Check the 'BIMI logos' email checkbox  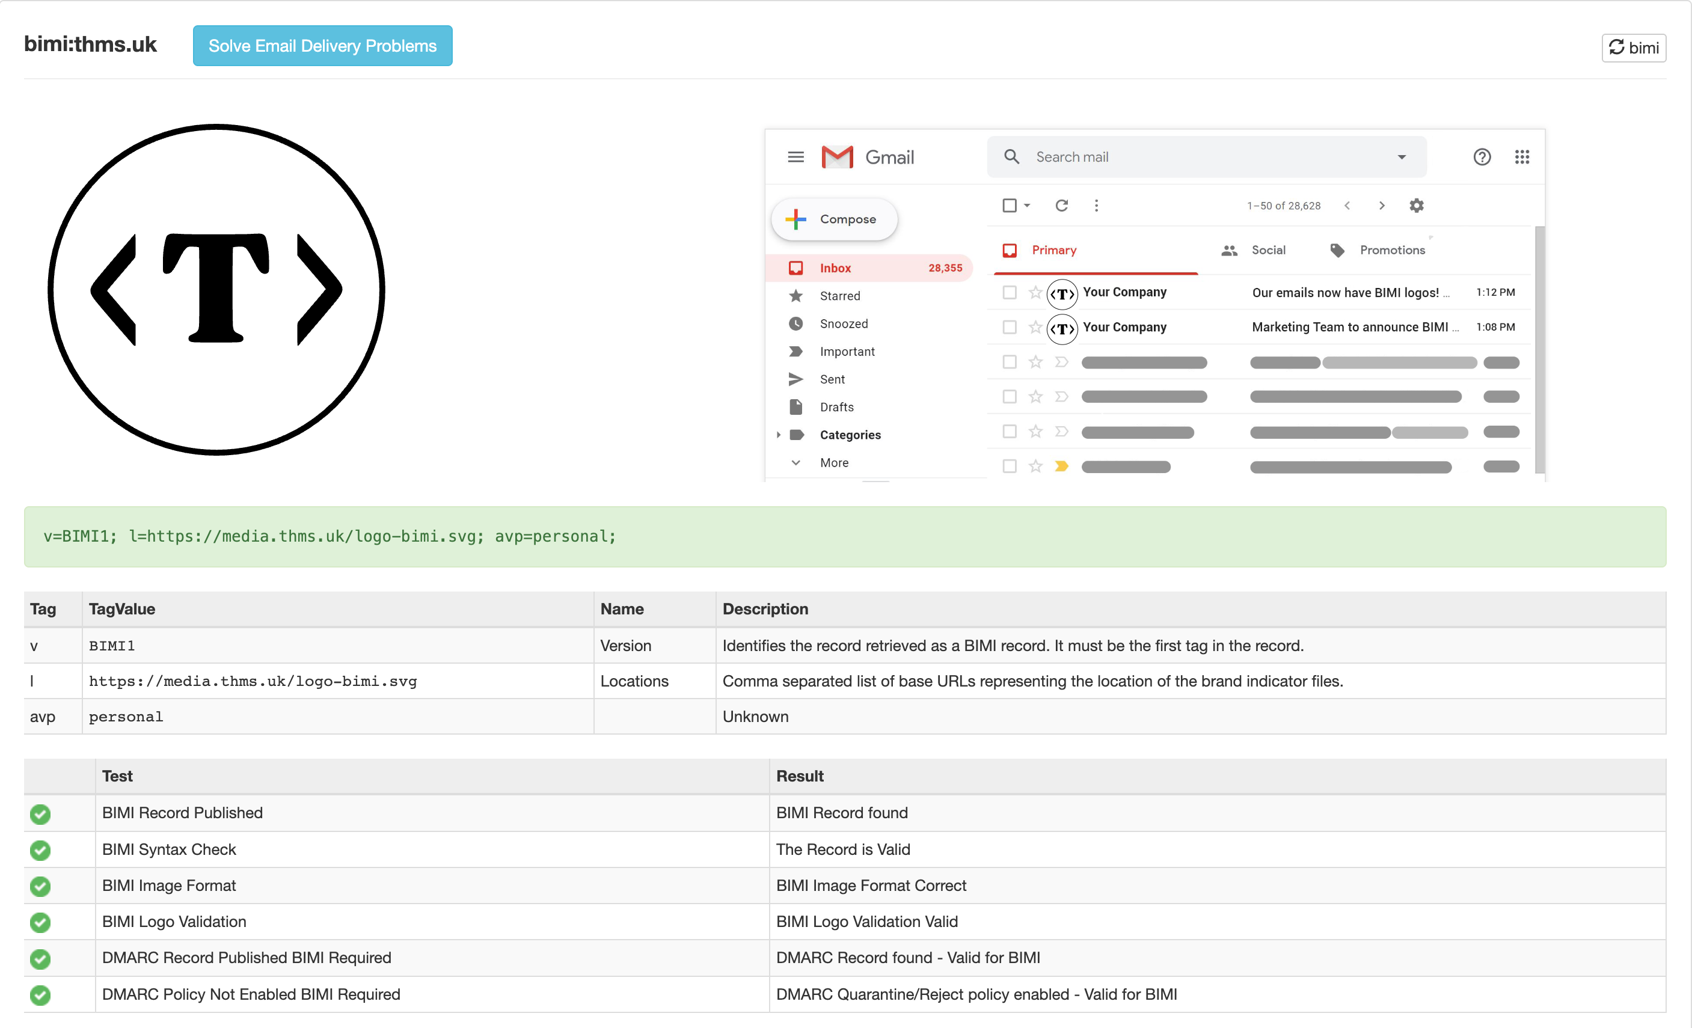point(1009,293)
